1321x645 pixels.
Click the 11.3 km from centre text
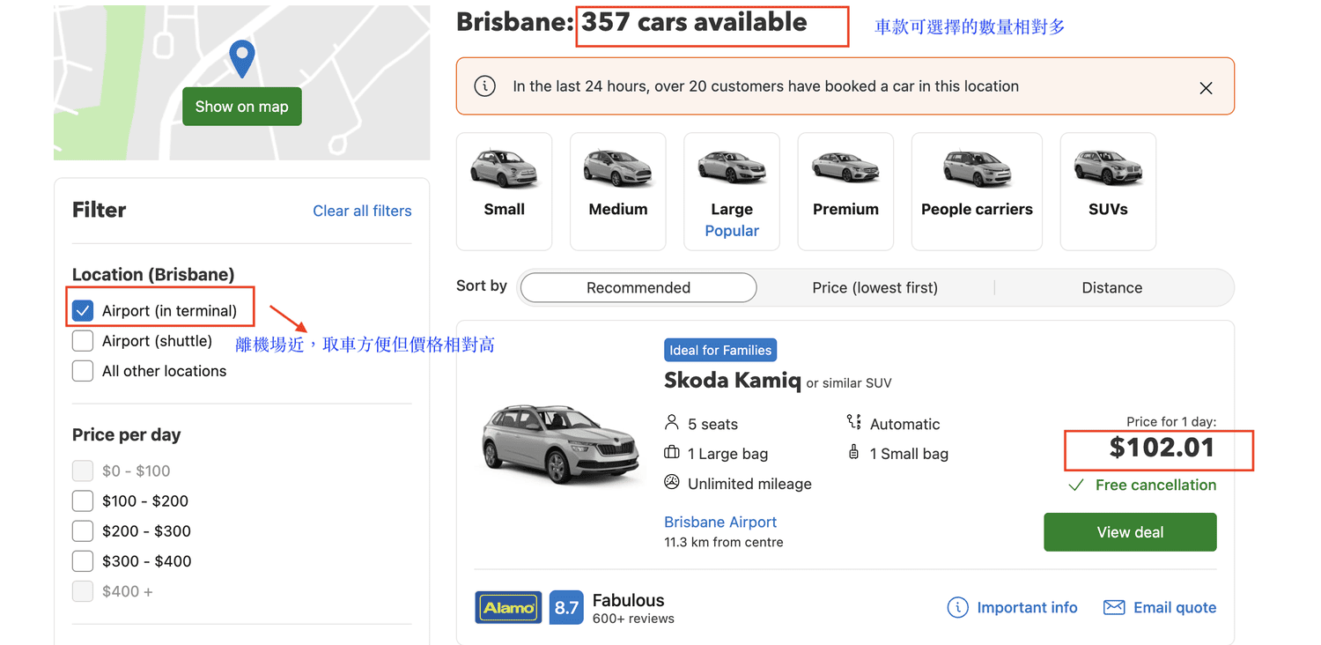[723, 542]
